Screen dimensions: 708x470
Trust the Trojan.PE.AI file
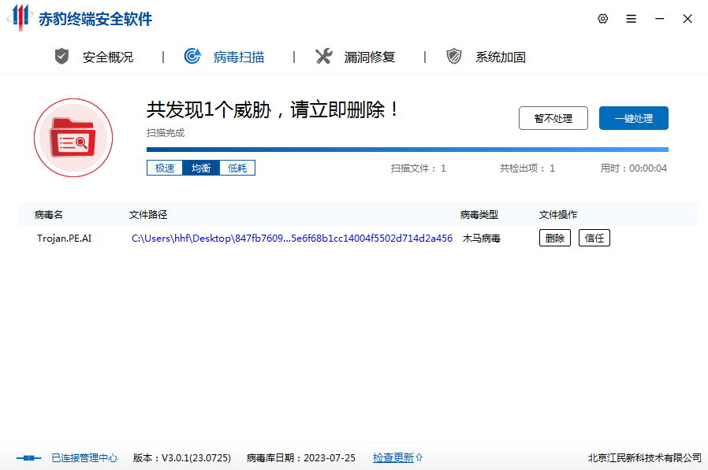pos(594,238)
